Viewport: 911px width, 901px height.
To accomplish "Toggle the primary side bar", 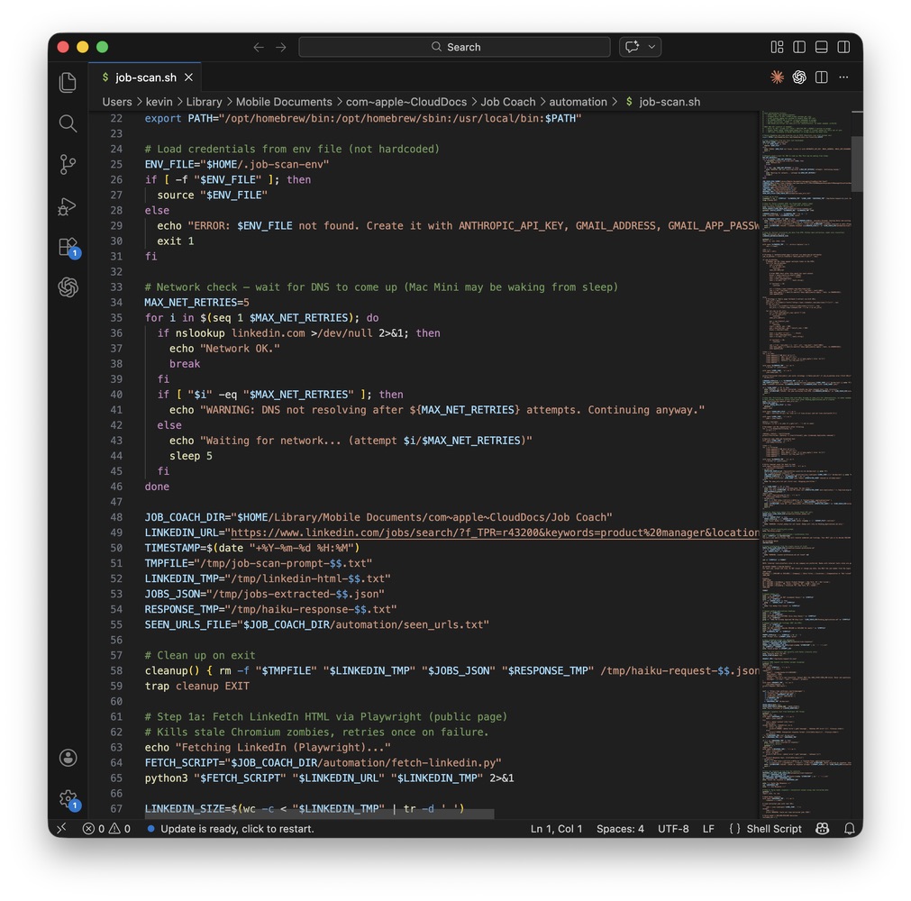I will [x=799, y=47].
